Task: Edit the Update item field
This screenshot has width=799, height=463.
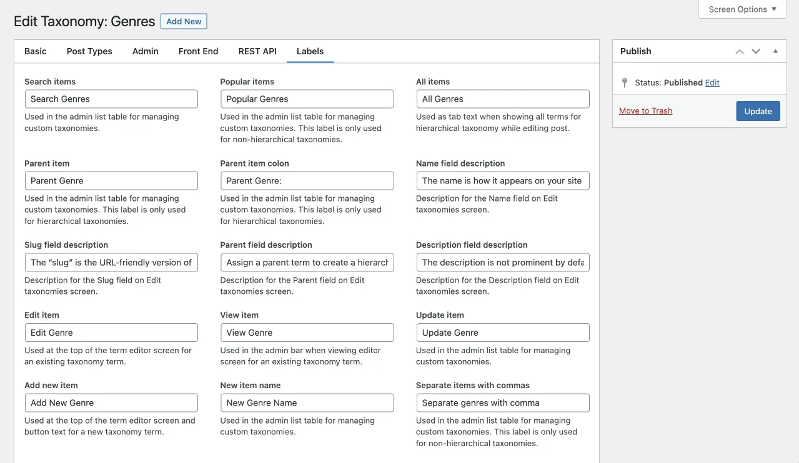Action: point(503,333)
